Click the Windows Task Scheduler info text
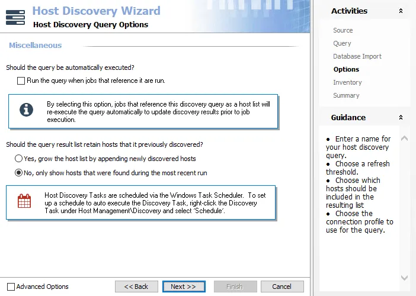Screen dimensions: 416x296 coord(155,203)
